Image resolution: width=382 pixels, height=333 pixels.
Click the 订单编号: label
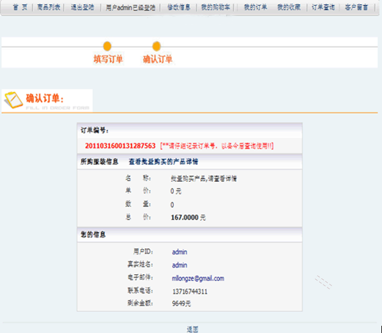(x=95, y=130)
